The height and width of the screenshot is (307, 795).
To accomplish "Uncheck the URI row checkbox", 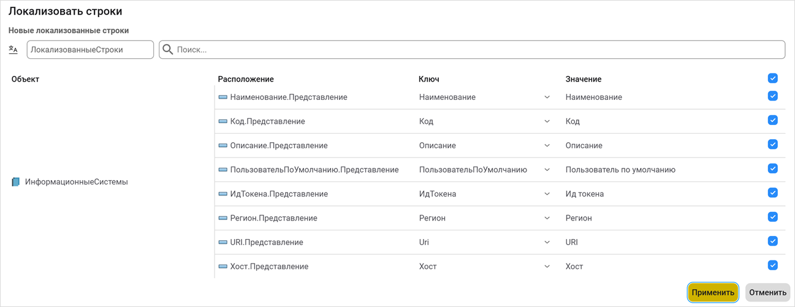I will coord(772,241).
